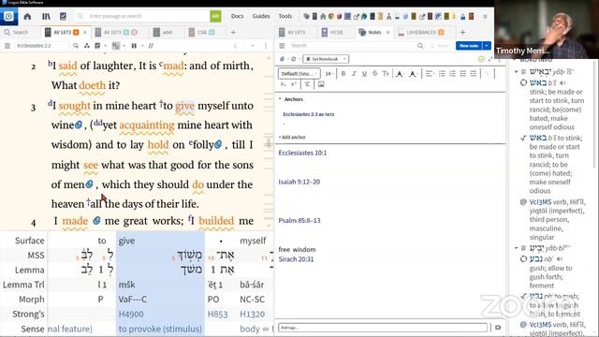Toggle Italic formatting

354,73
